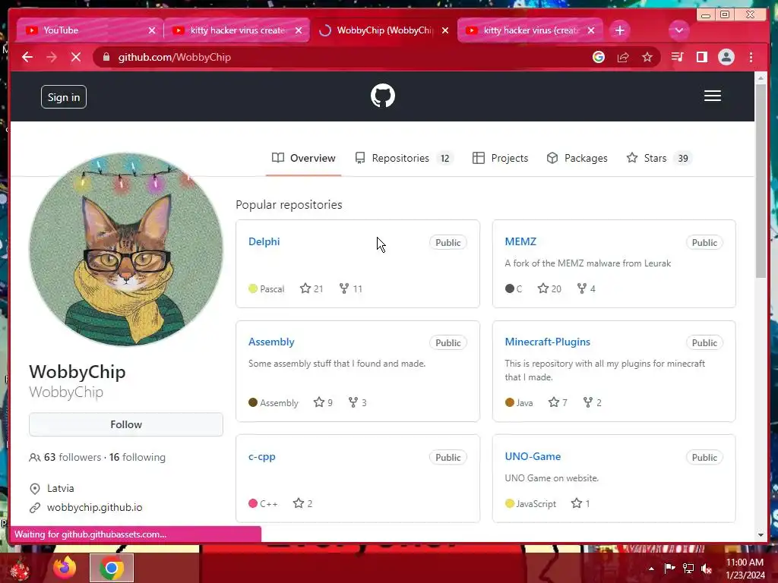778x583 pixels.
Task: Click the fork count on Minecraft-Plugins repository
Action: [x=593, y=402]
